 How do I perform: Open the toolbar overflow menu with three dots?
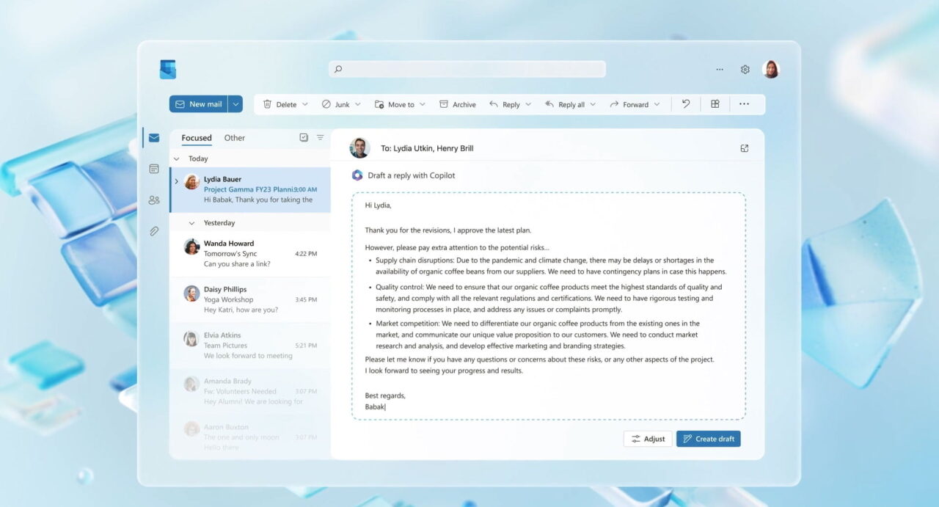(x=744, y=103)
